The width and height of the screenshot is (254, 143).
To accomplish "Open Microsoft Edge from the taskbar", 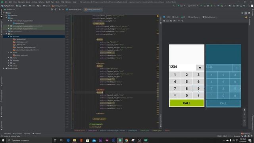I will [x=68, y=140].
